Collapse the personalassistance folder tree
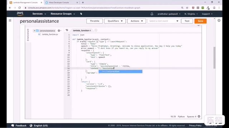The width and height of the screenshot is (229, 128). tap(34, 31)
